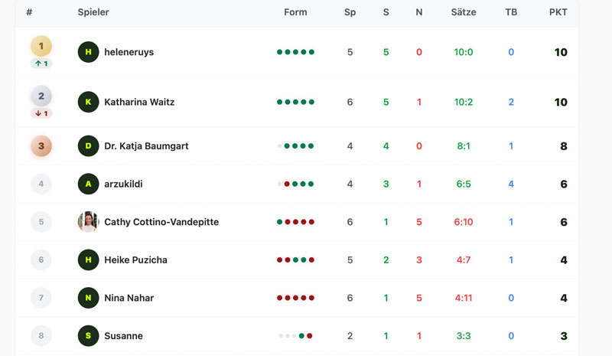Click Dr. Katja Baumgart points 8
The height and width of the screenshot is (356, 612).
[564, 146]
